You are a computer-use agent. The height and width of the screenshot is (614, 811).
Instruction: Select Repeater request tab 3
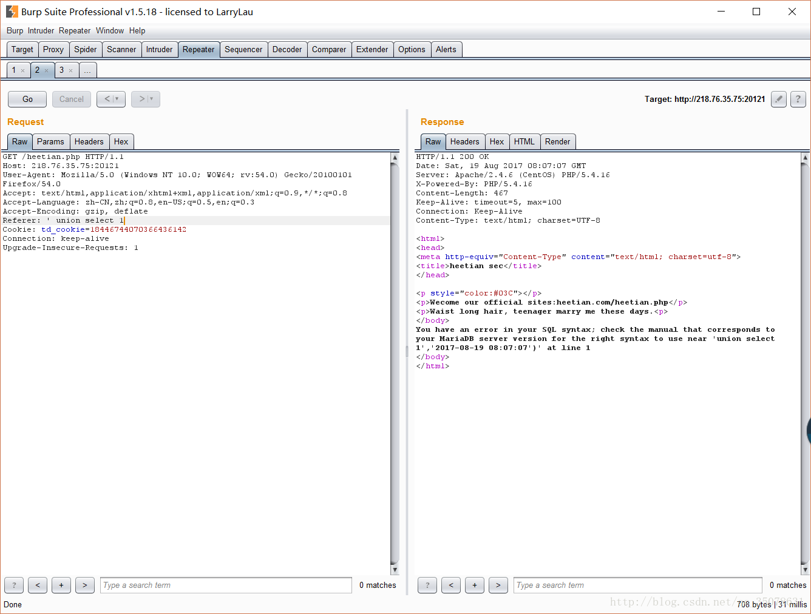pos(62,70)
